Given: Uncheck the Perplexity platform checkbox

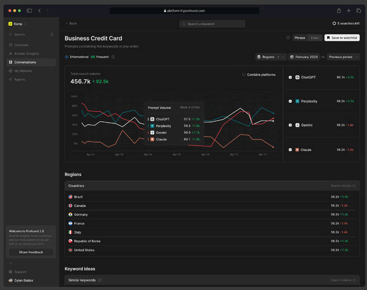Looking at the screenshot, I should tap(290, 101).
